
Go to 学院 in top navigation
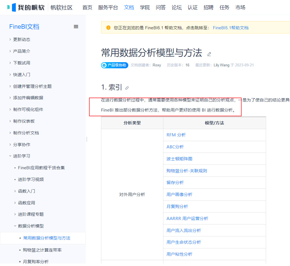pyautogui.click(x=145, y=8)
